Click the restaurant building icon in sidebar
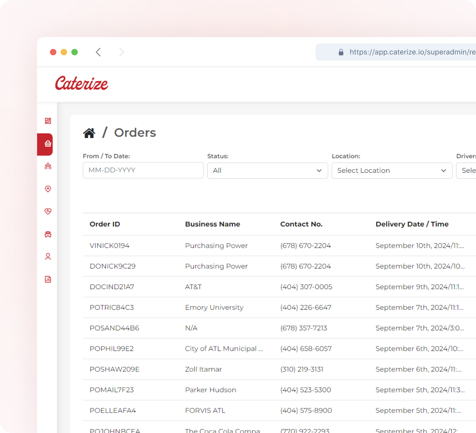Image resolution: width=476 pixels, height=433 pixels. (48, 234)
